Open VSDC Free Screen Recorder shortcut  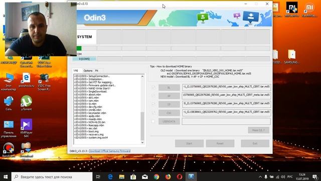[x=44, y=82]
